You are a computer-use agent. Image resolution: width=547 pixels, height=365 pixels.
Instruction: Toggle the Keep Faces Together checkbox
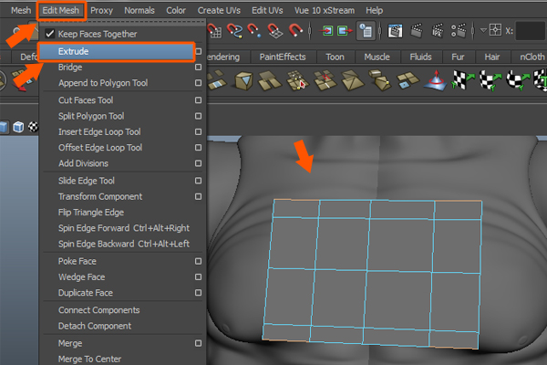point(50,34)
